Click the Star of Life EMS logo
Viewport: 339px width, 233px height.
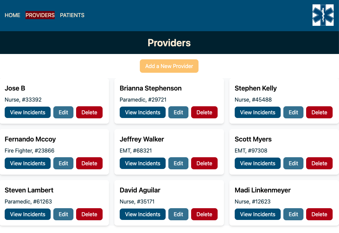323,15
